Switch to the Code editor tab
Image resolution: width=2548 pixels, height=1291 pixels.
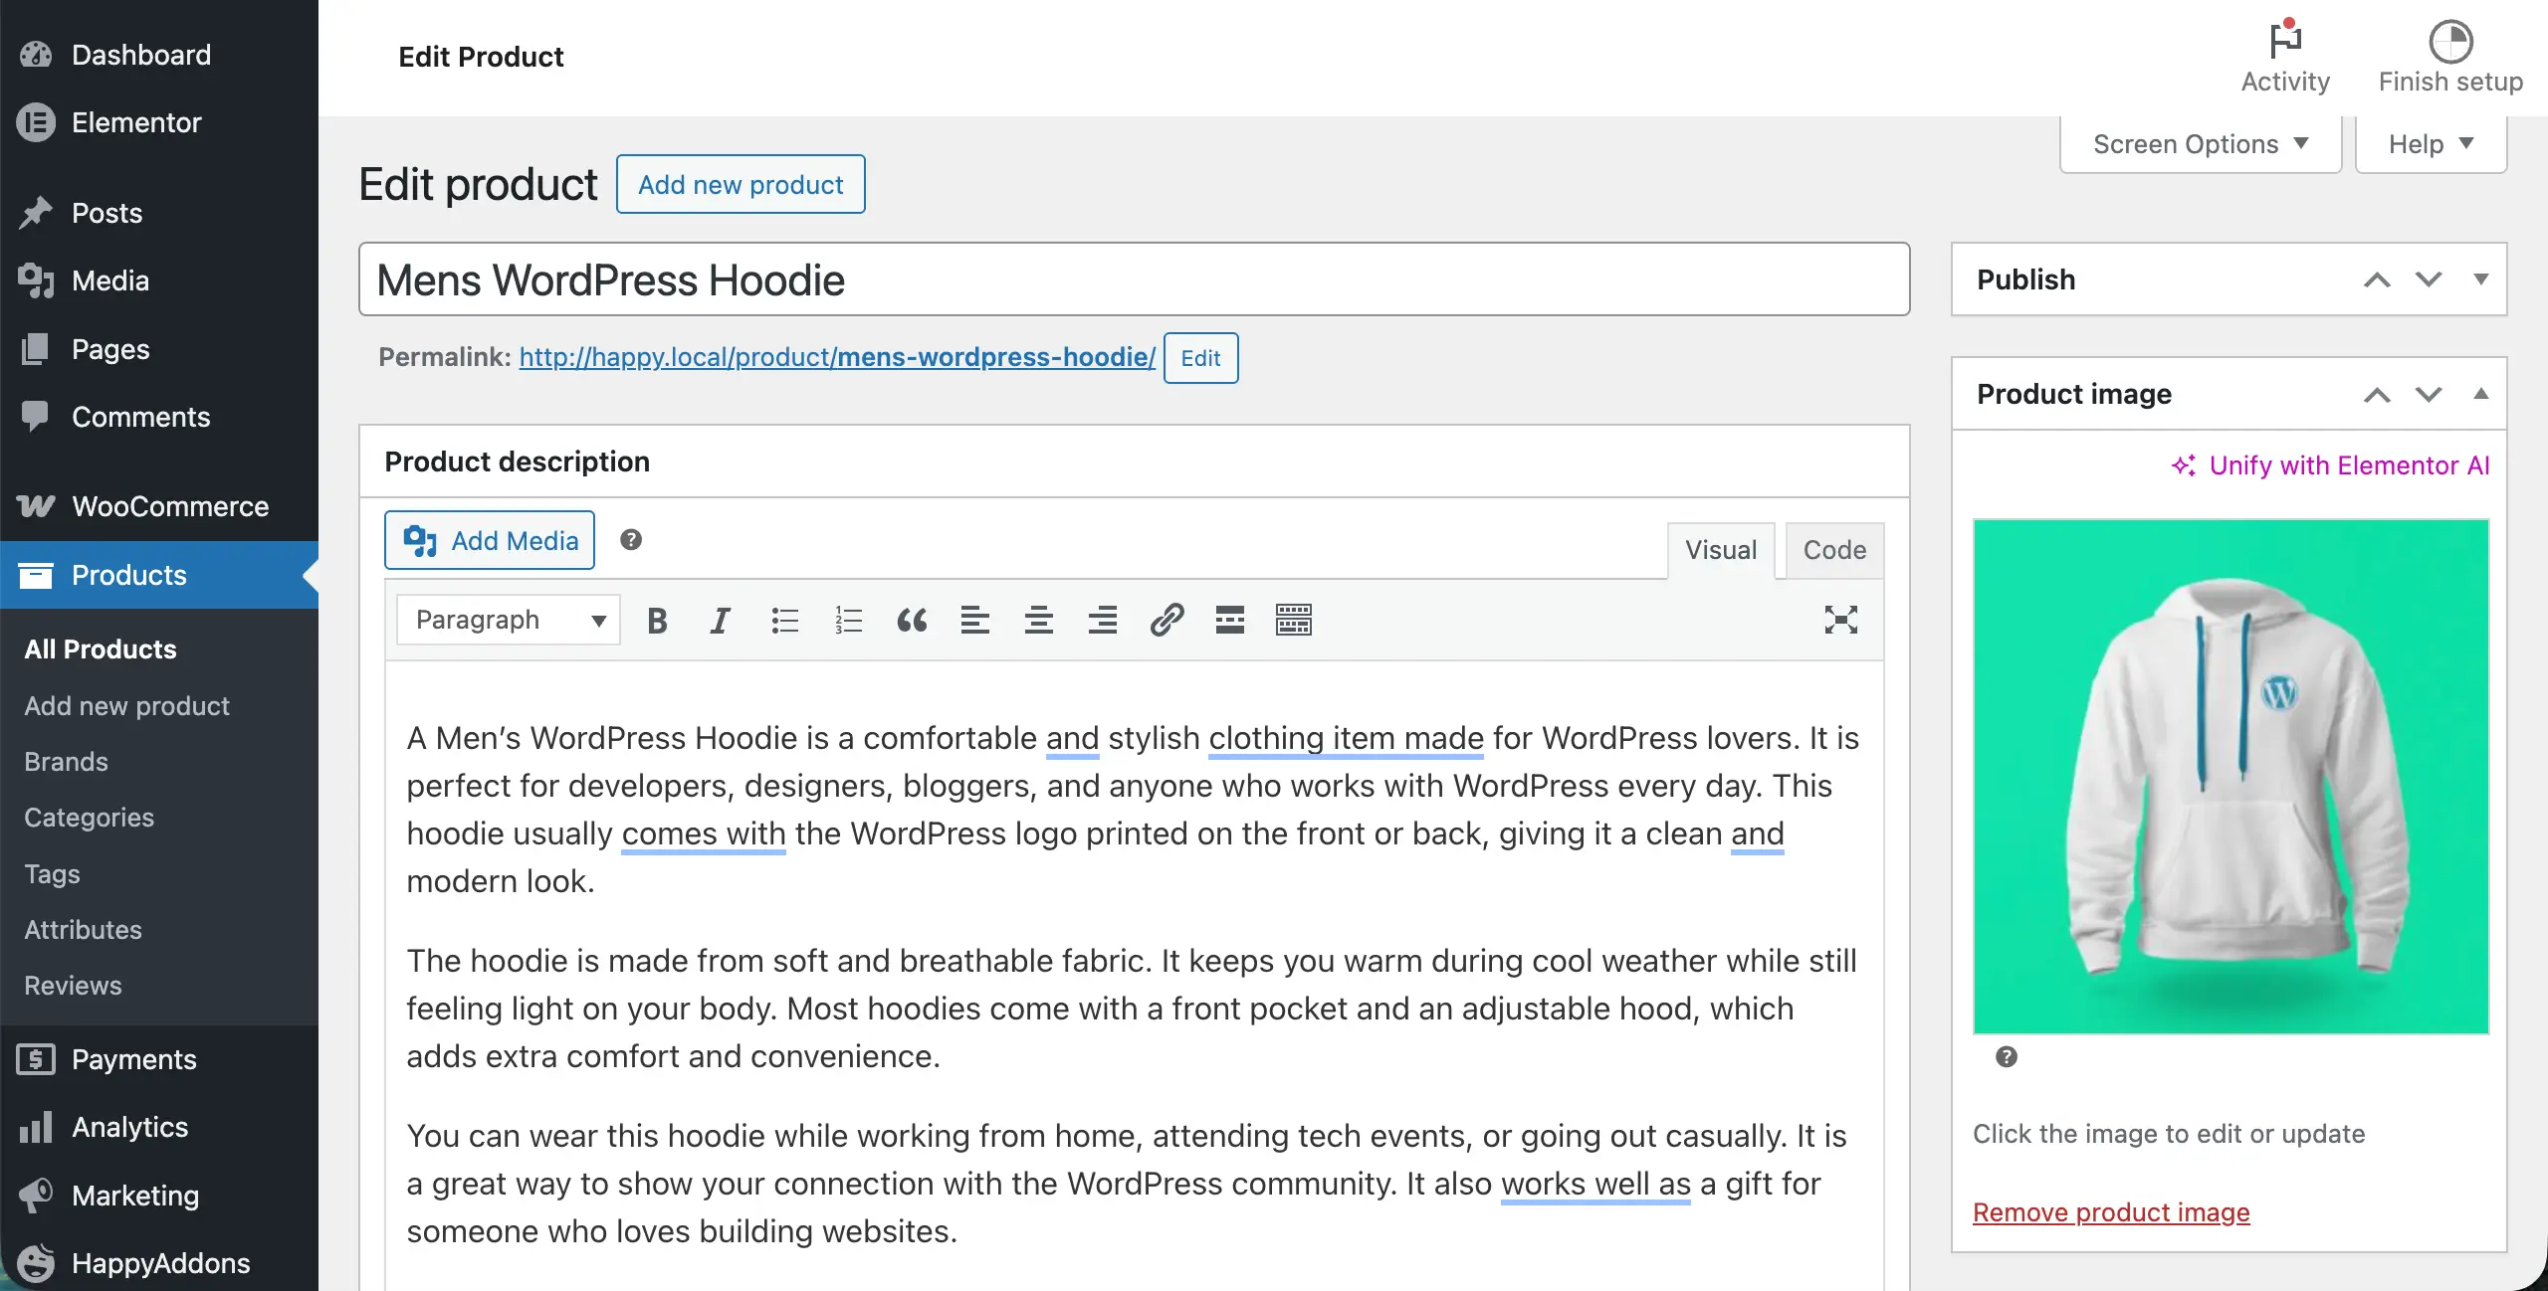[1834, 550]
